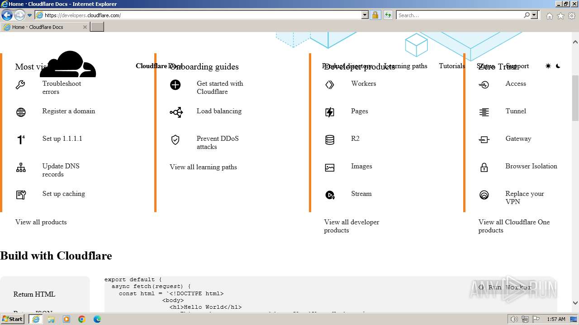579x325 pixels.
Task: Go forward with the browser Forward button
Action: [19, 15]
